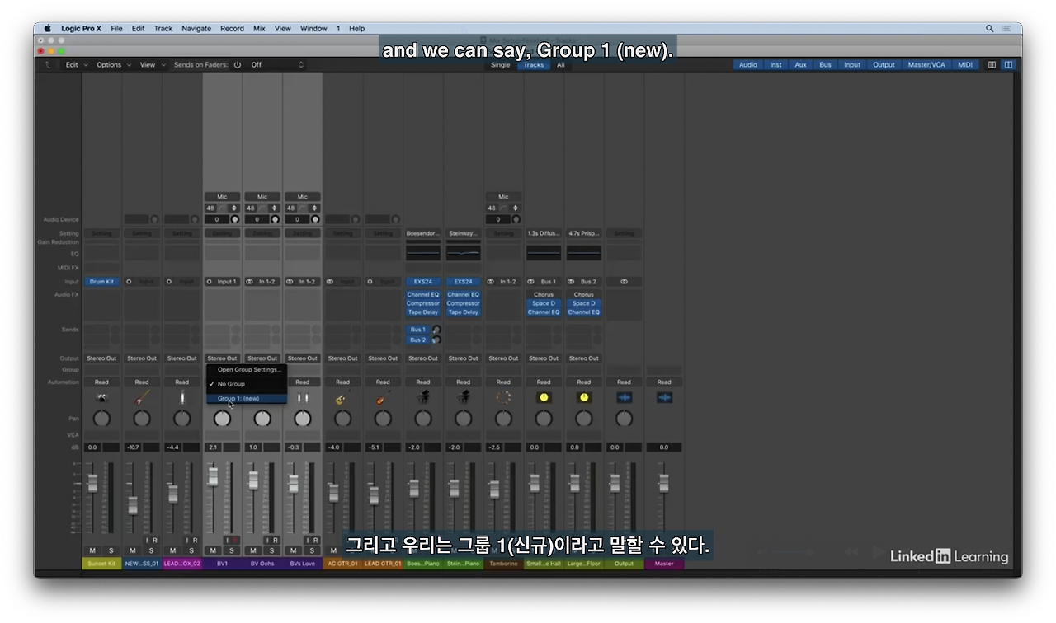Open the Sends on Faders Off popup
This screenshot has height=623, width=1056.
[276, 64]
